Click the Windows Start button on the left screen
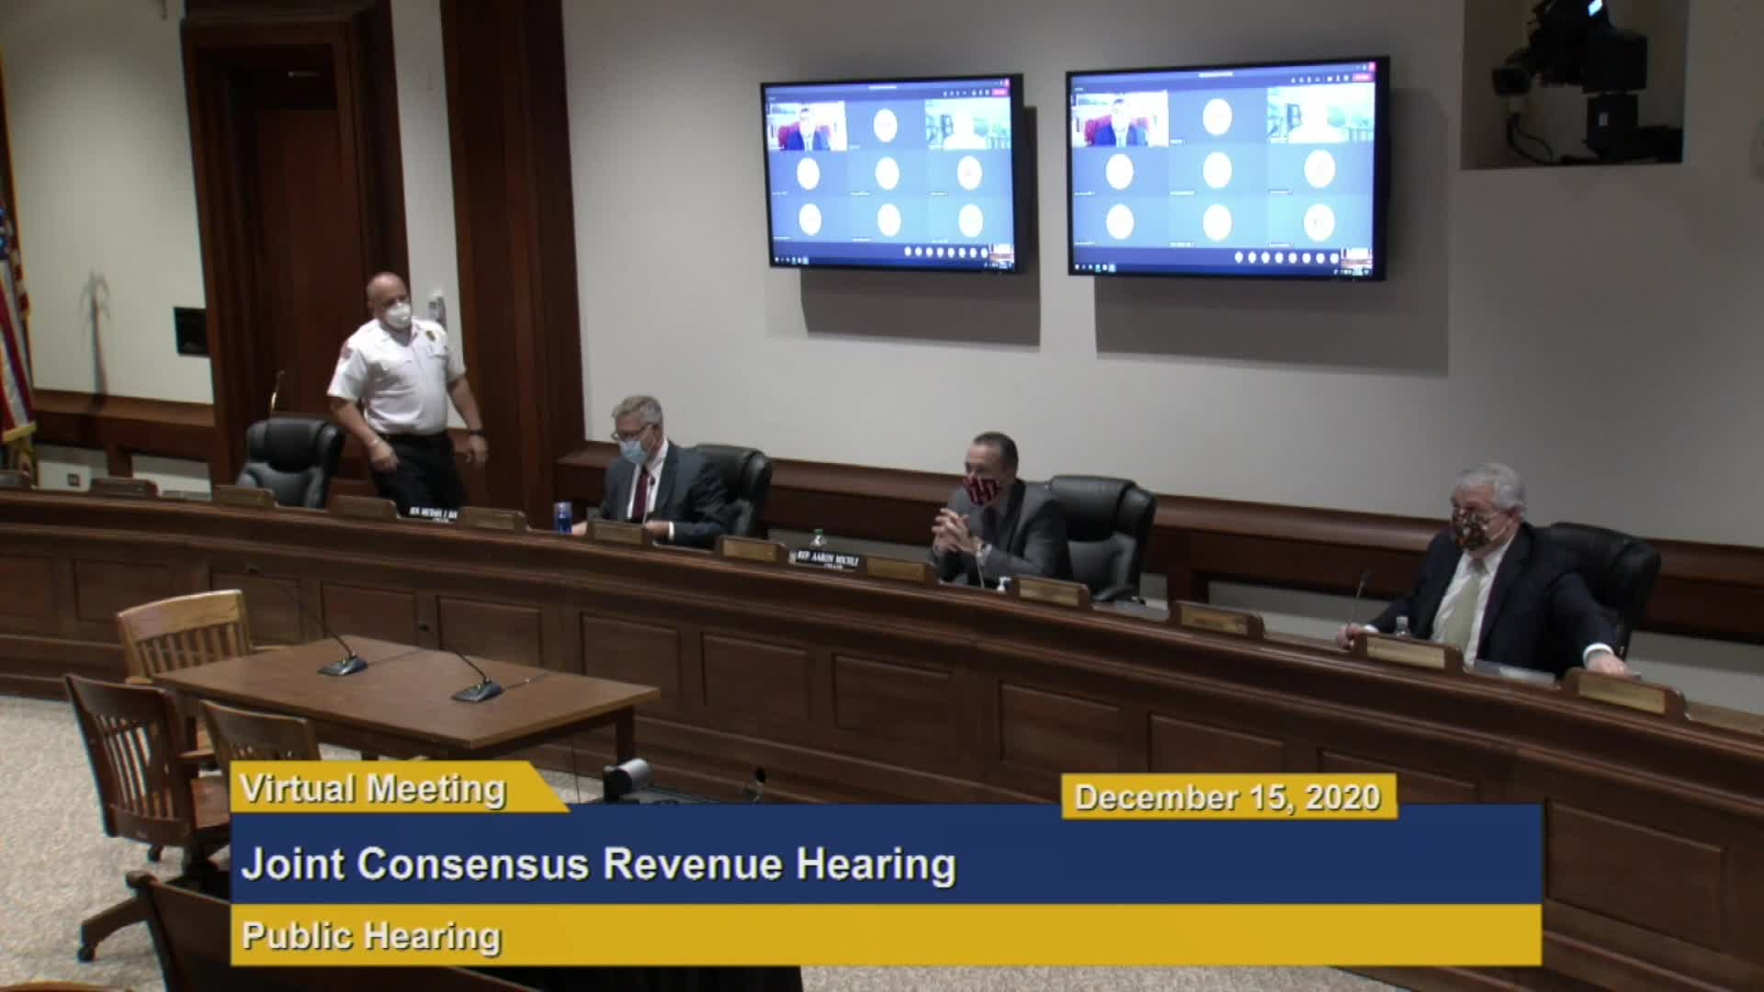 click(776, 260)
